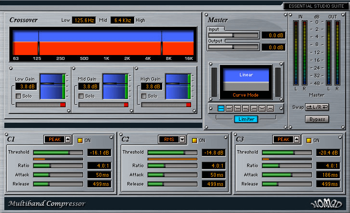Click the C2 Threshold slider
Image resolution: width=350 pixels, height=213 pixels.
(172, 153)
